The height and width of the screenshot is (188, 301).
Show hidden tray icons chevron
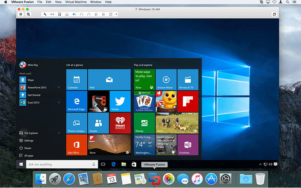(260, 164)
